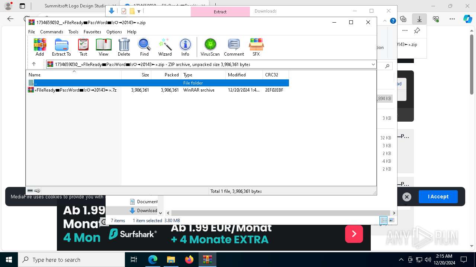Open the File menu

32,32
